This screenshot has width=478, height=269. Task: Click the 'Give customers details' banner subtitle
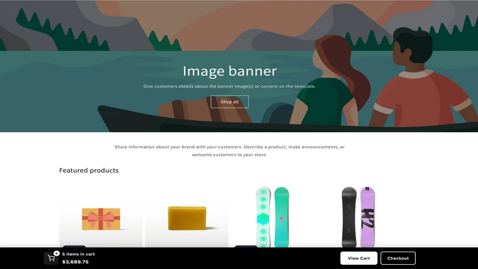pos(229,86)
